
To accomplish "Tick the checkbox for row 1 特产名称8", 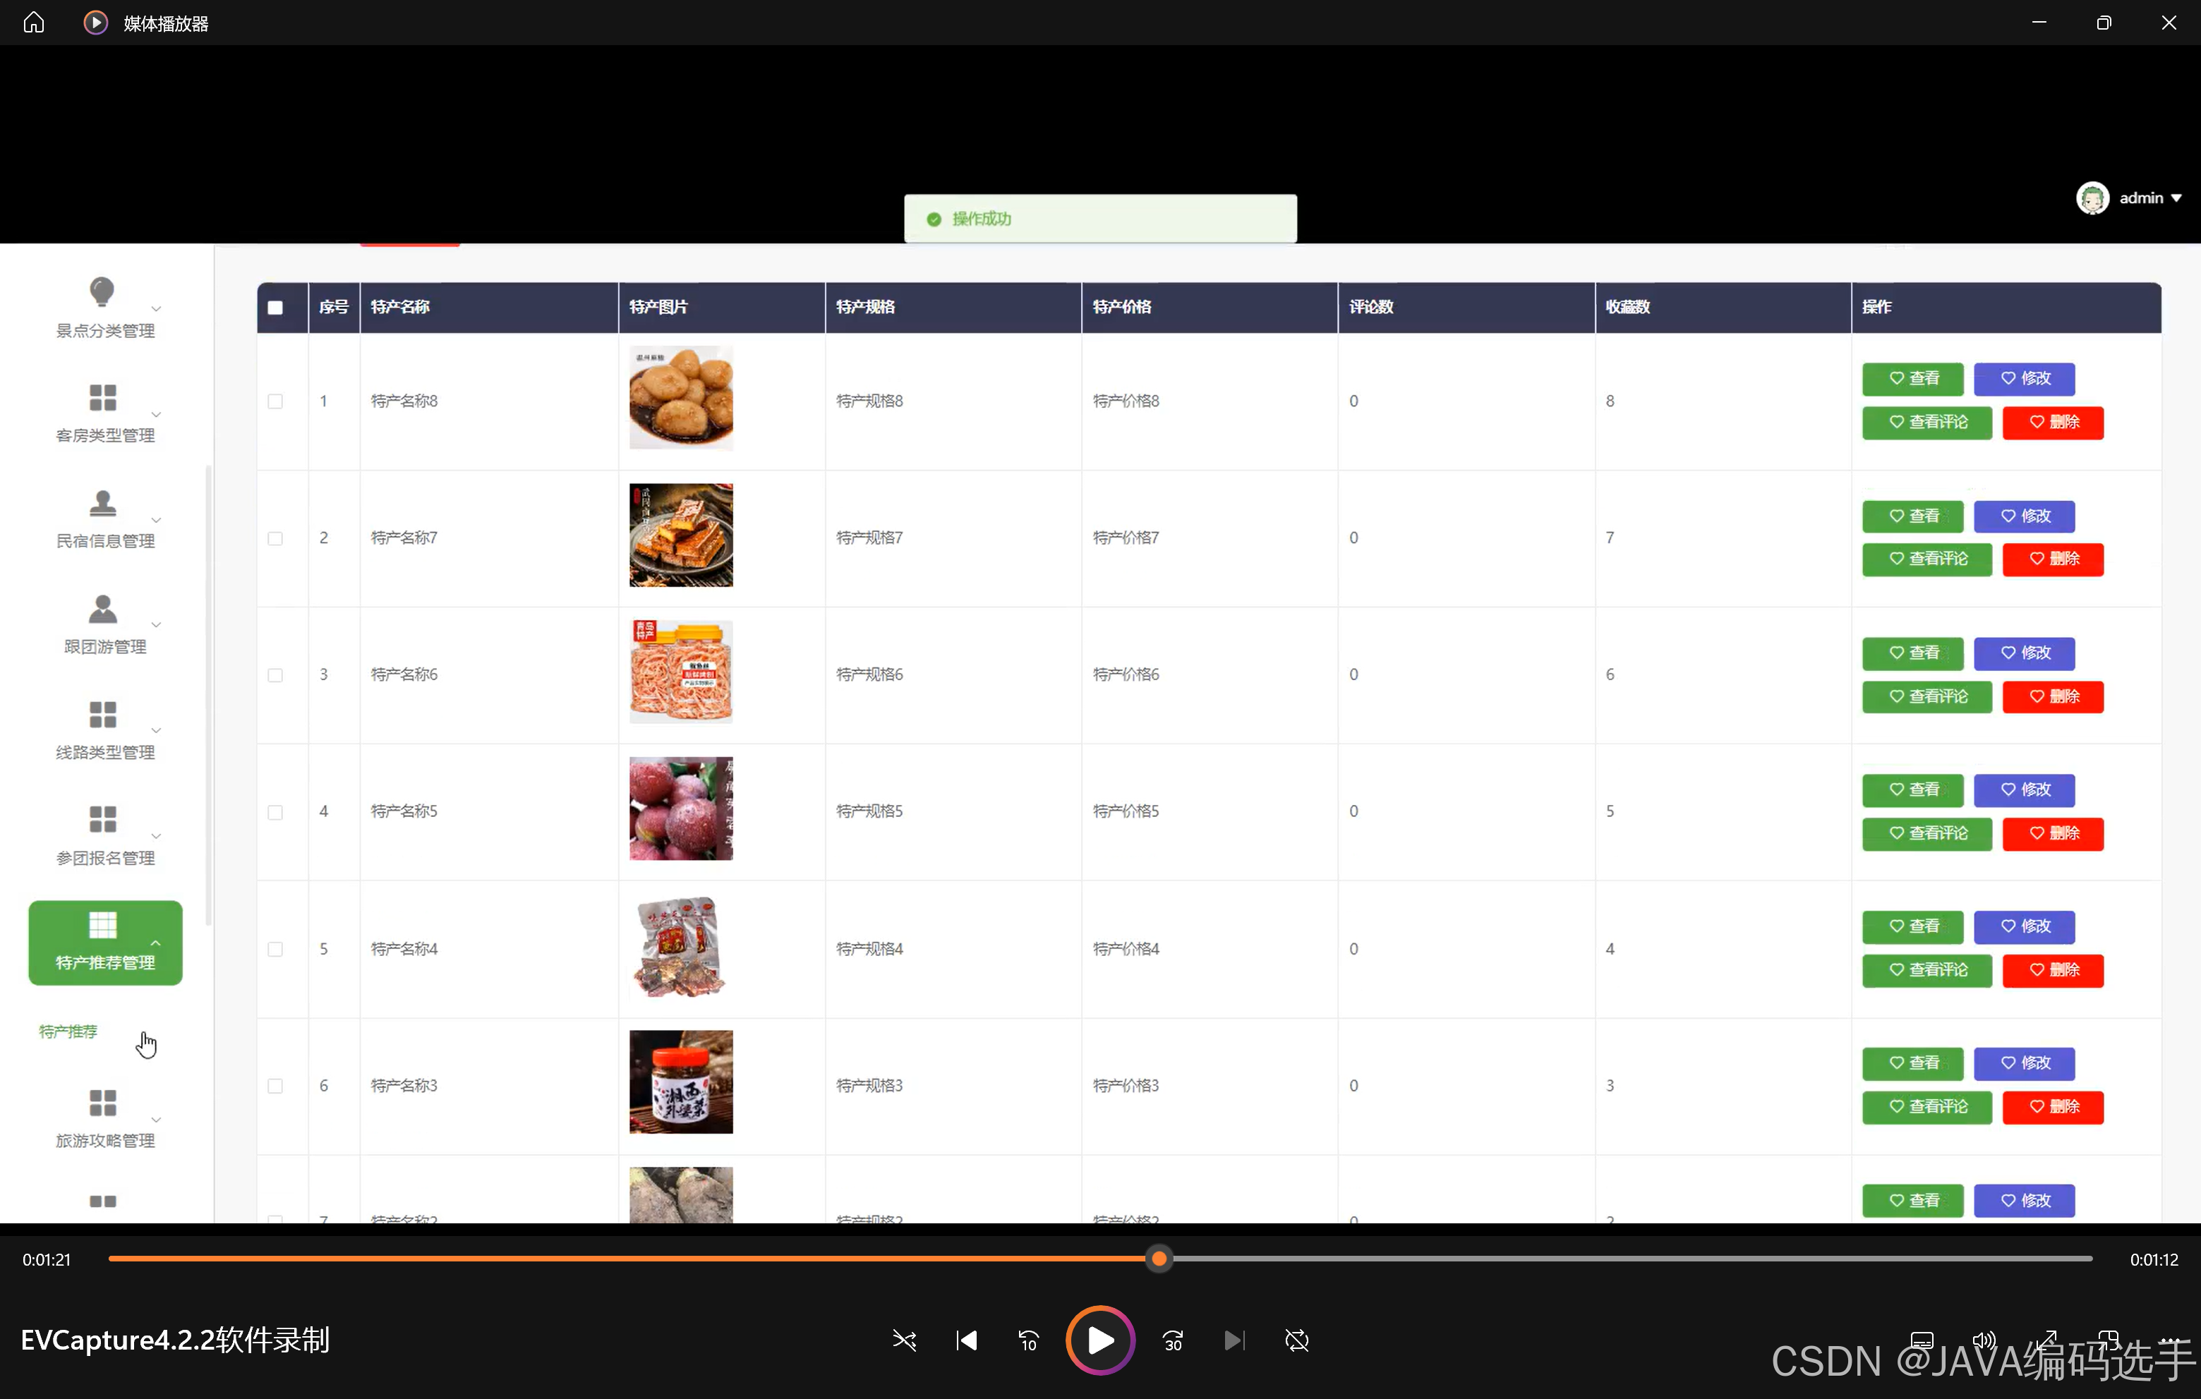I will click(275, 401).
